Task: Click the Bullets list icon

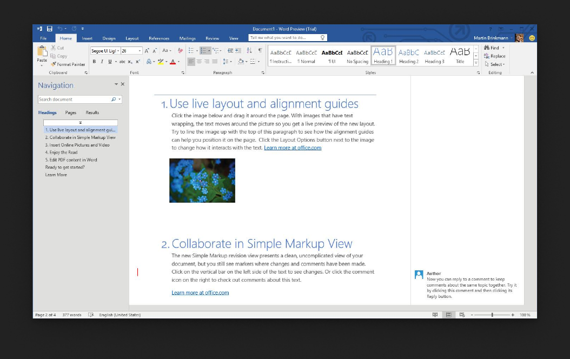Action: [x=191, y=50]
